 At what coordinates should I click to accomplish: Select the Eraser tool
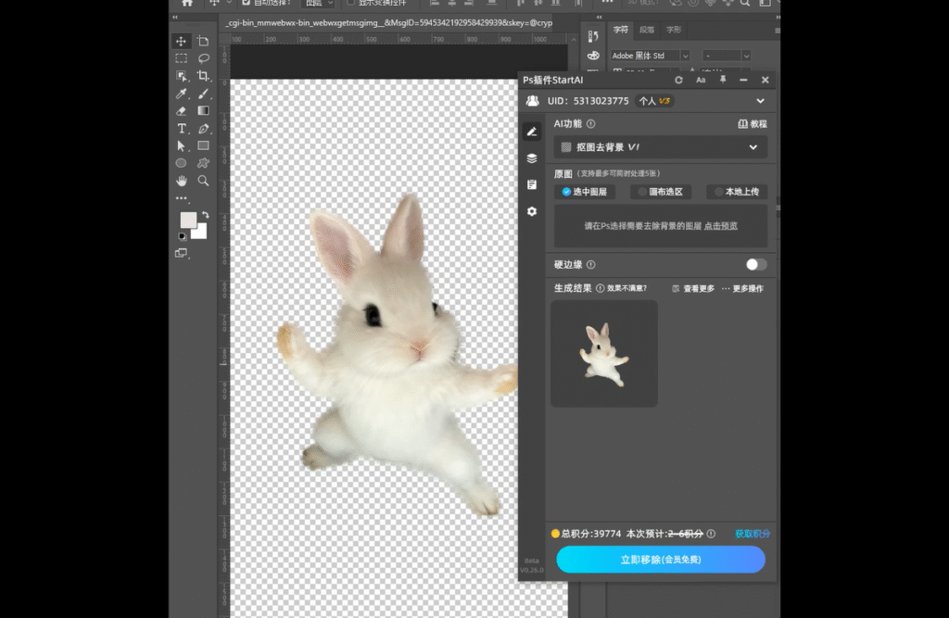tap(181, 111)
